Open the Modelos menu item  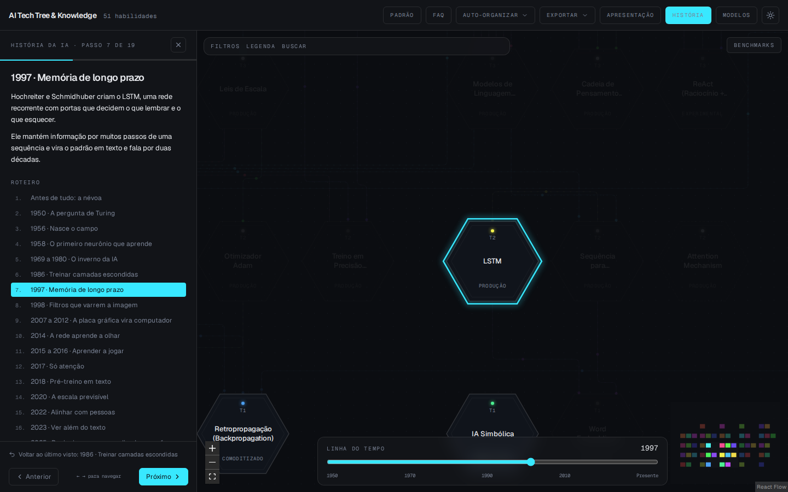pos(737,15)
